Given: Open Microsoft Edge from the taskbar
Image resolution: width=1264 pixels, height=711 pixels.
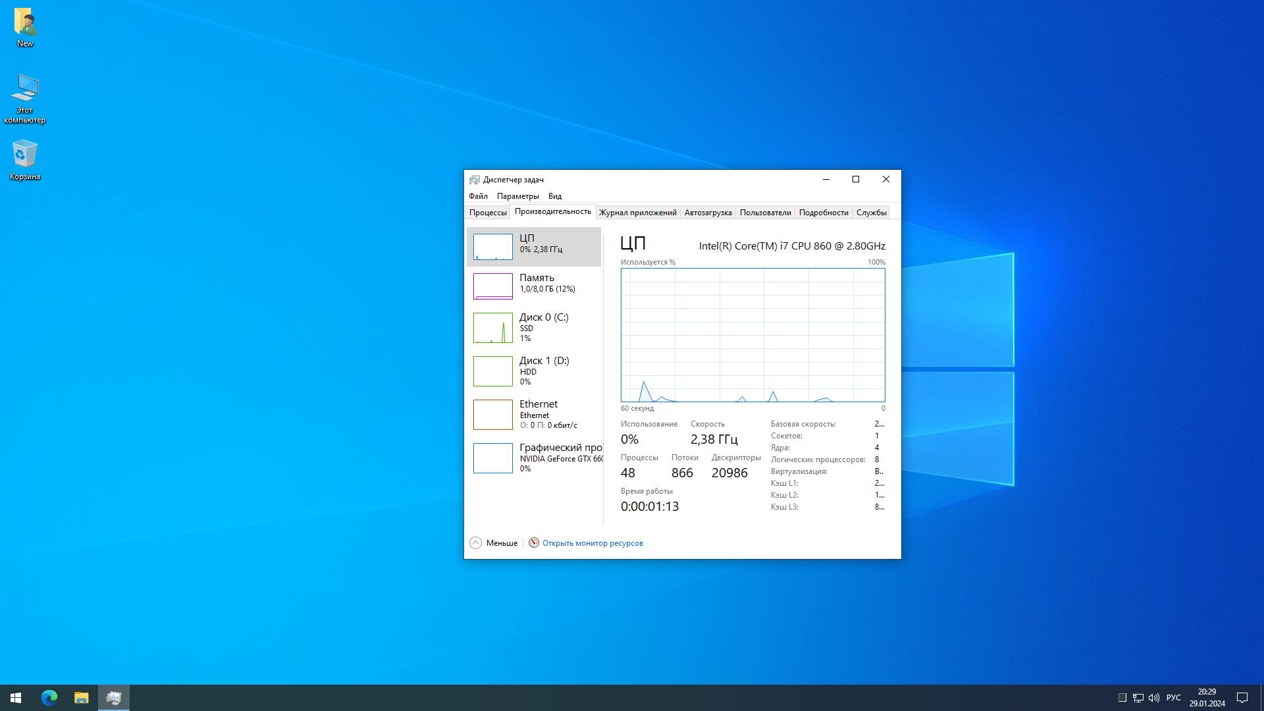Looking at the screenshot, I should 49,698.
